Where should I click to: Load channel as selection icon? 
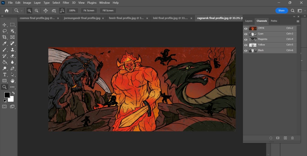pos(271,138)
